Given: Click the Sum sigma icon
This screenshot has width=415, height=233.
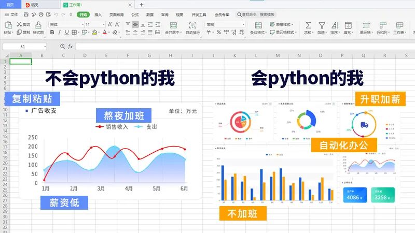Looking at the screenshot, I should point(308,25).
